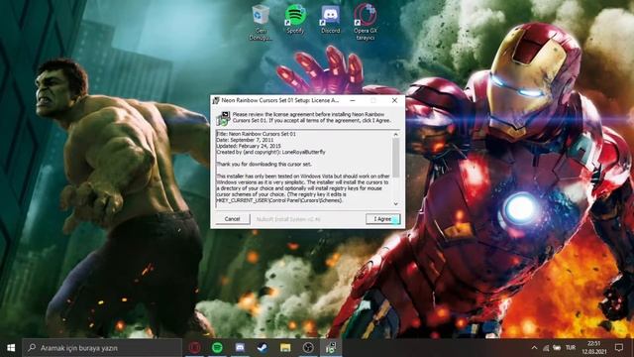
Task: Click inside the license agreement text area
Action: [304, 170]
